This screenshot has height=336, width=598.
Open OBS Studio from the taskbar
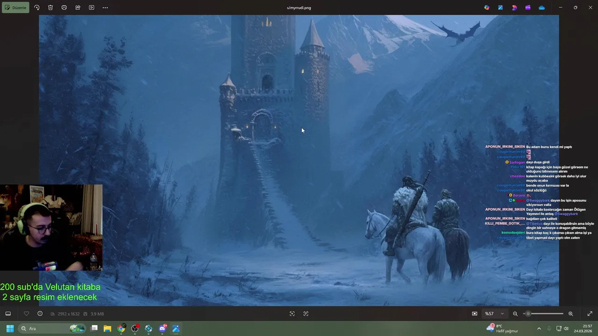point(135,329)
